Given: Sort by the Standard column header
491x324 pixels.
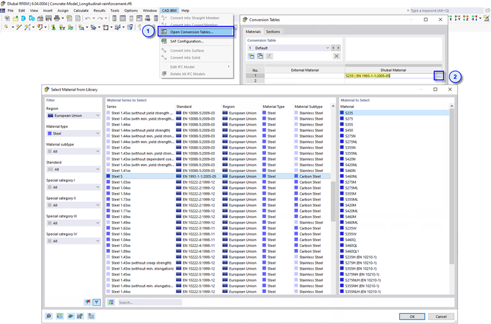Looking at the screenshot, I should tap(184, 107).
